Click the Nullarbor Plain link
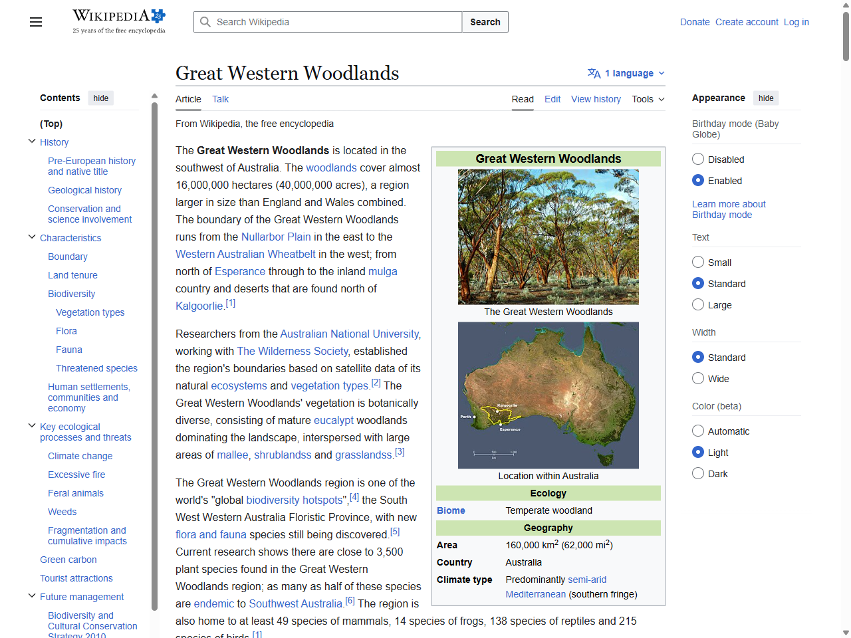This screenshot has width=851, height=638. [x=275, y=237]
